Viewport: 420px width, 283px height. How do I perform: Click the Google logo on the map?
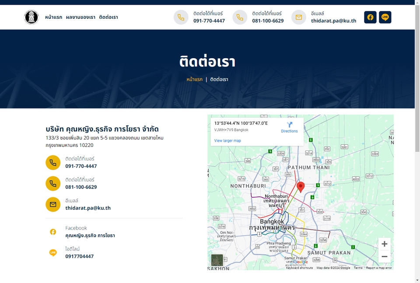point(301,262)
